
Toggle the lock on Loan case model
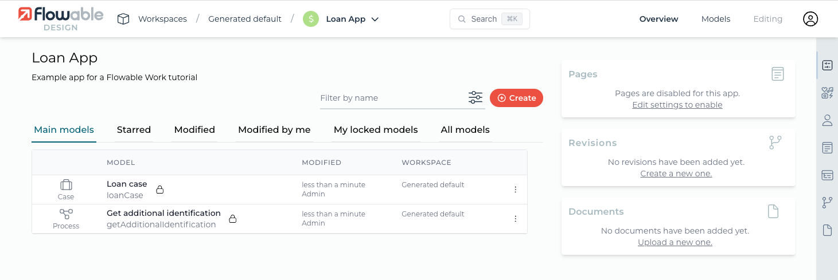[x=161, y=190]
